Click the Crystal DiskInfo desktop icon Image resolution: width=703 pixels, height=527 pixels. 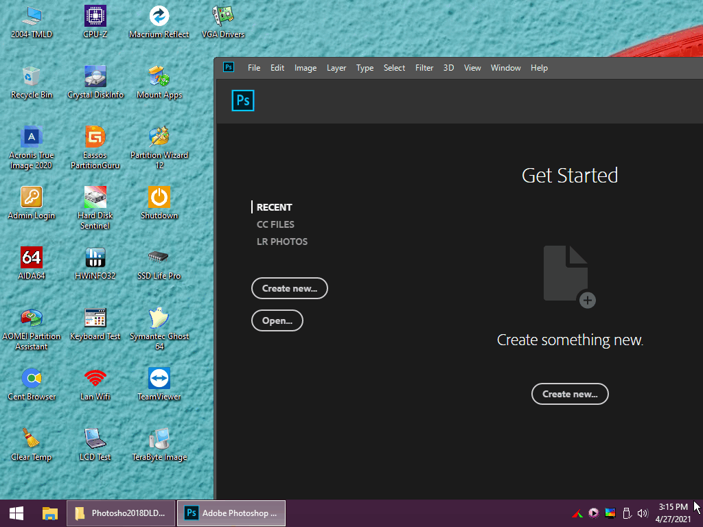pos(95,82)
